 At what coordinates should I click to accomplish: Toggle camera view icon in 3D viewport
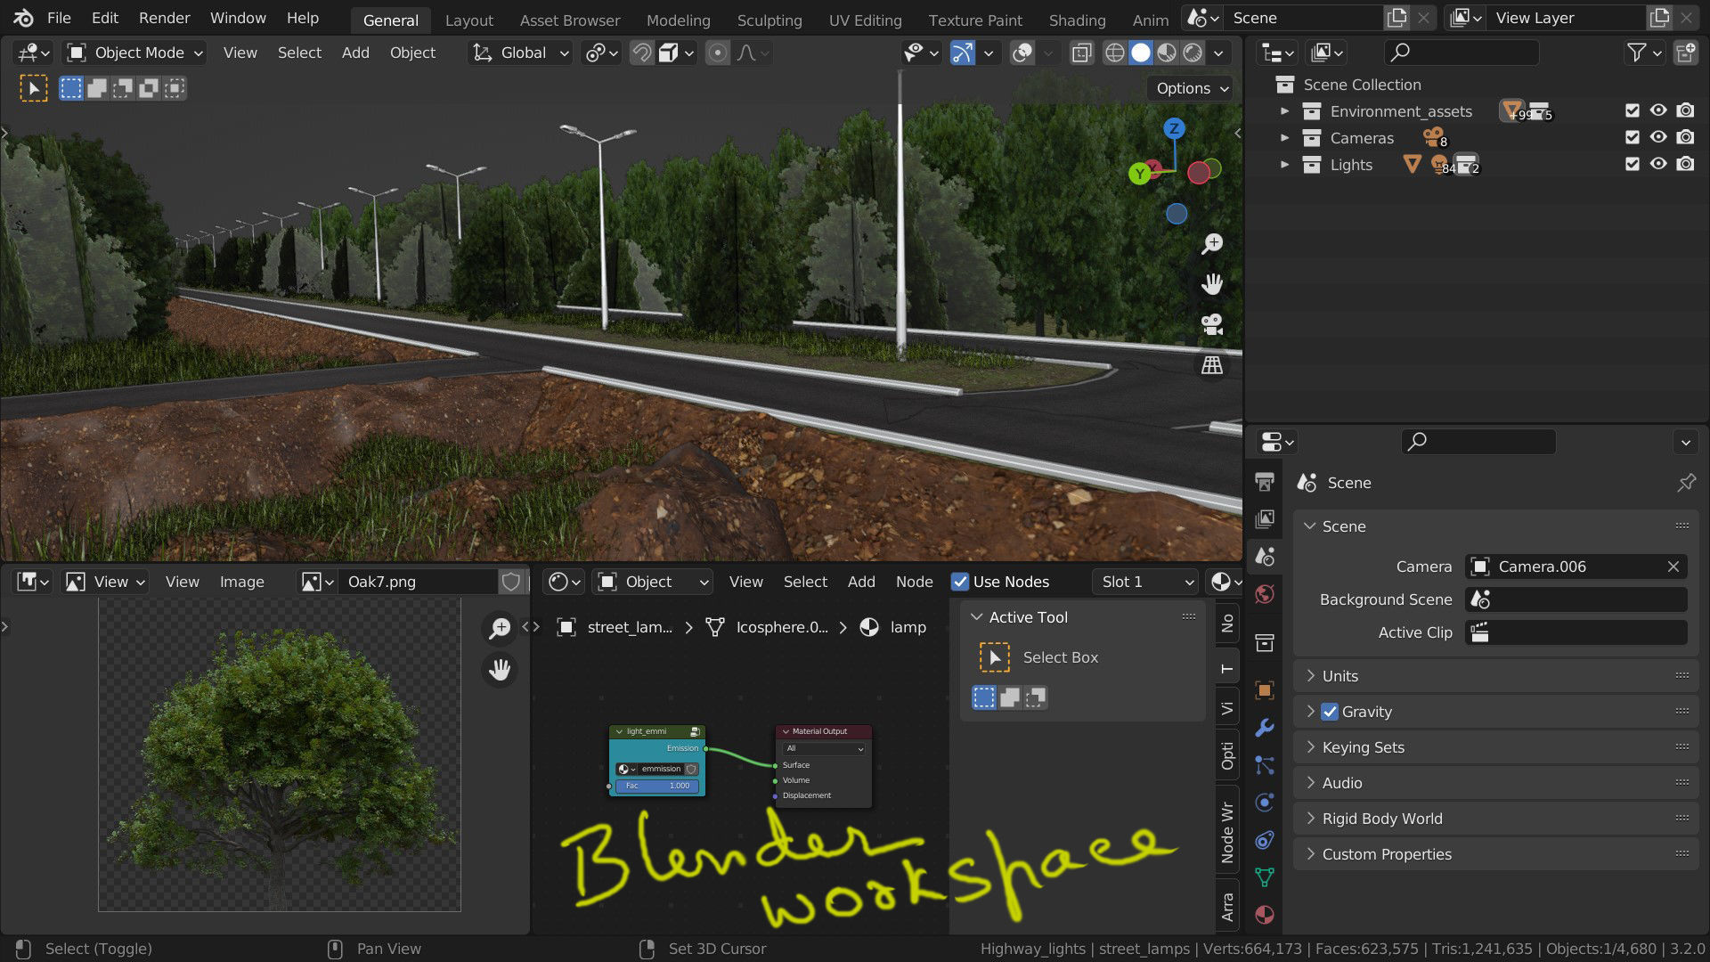(1212, 324)
